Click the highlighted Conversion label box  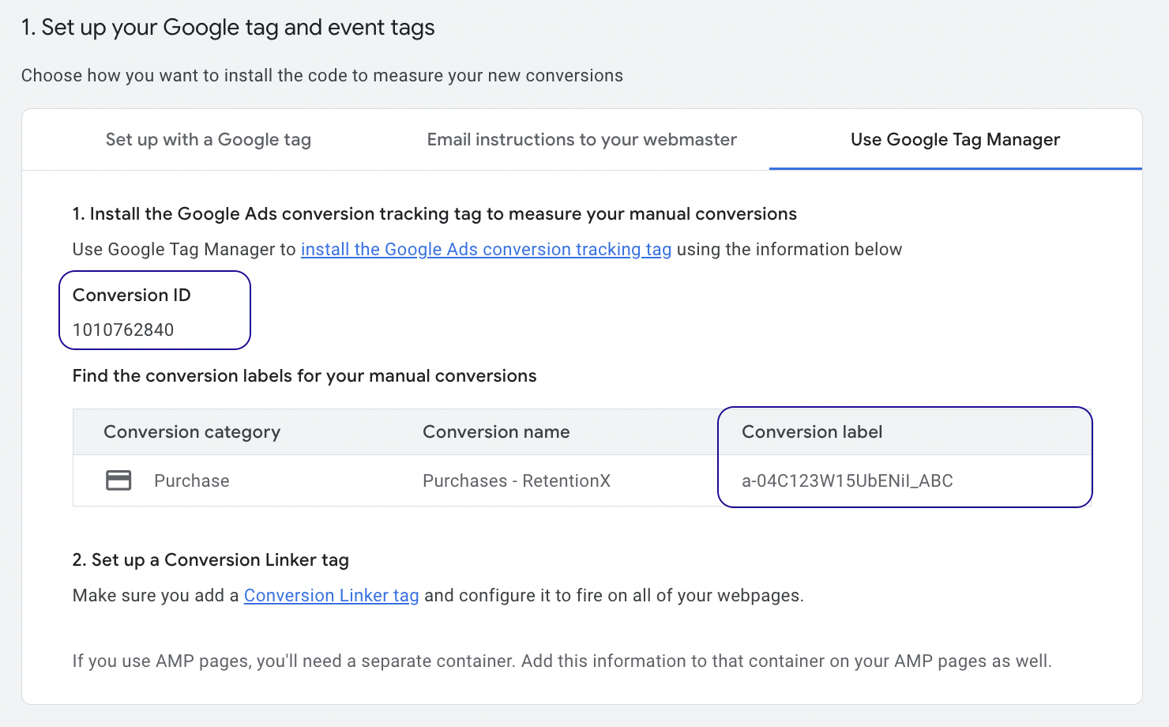pyautogui.click(x=904, y=457)
